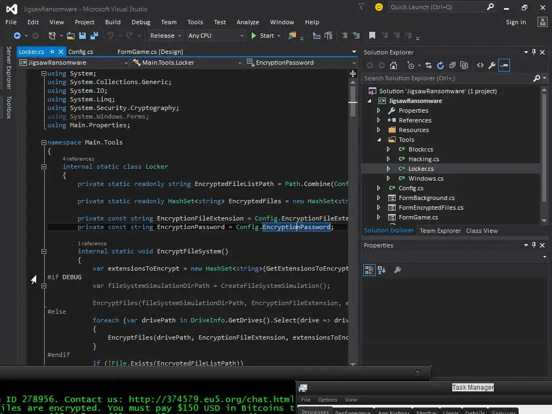Open the Server Explorer side tab
Viewport: 552px width, 414px height.
9,67
